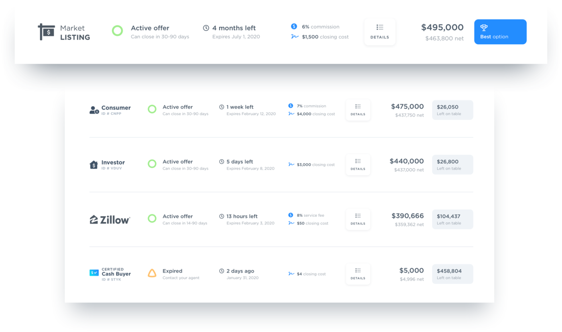Select the Consumer buyer person icon
This screenshot has height=332, width=562.
tap(94, 110)
